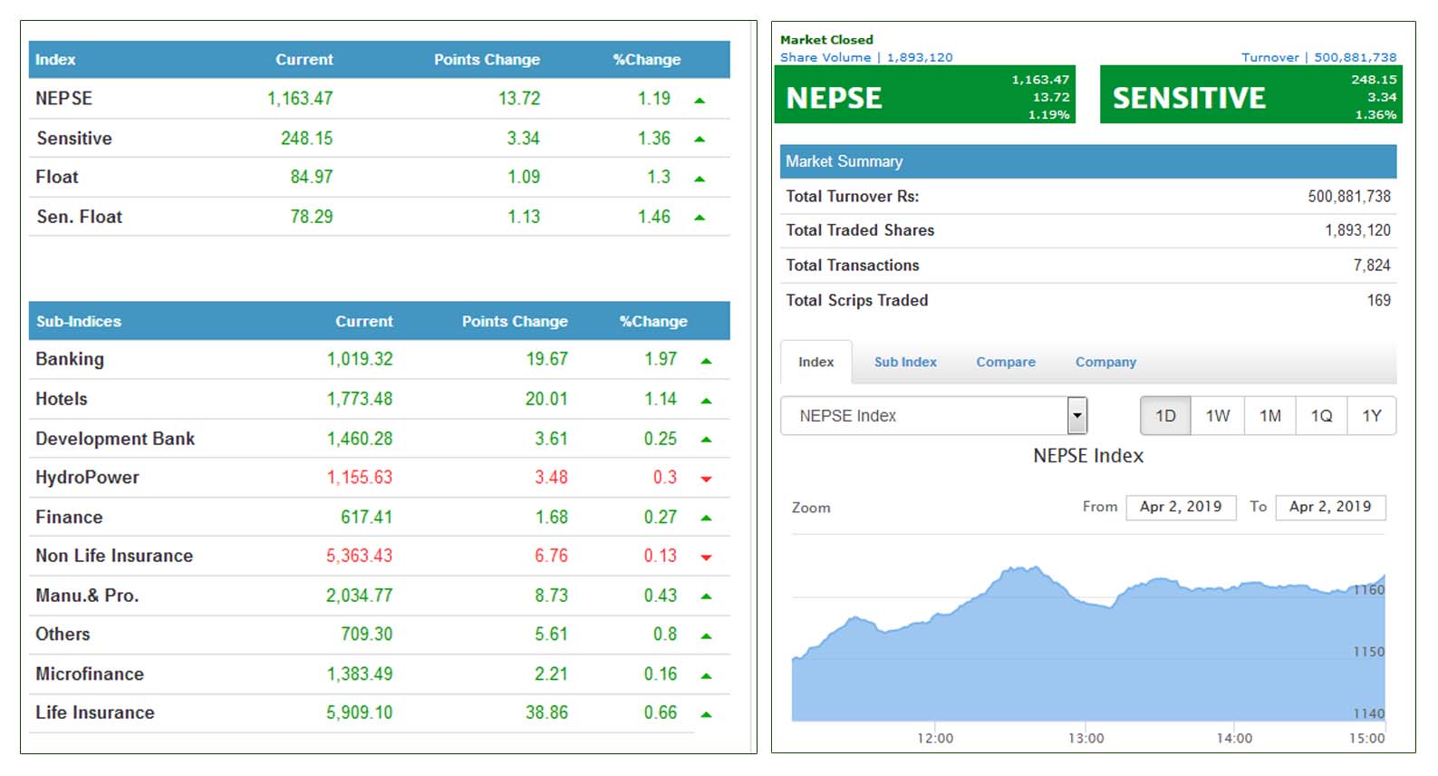The width and height of the screenshot is (1438, 776).
Task: Click Total Turnover value 500,881,738 in Market Summary
Action: 1349,196
